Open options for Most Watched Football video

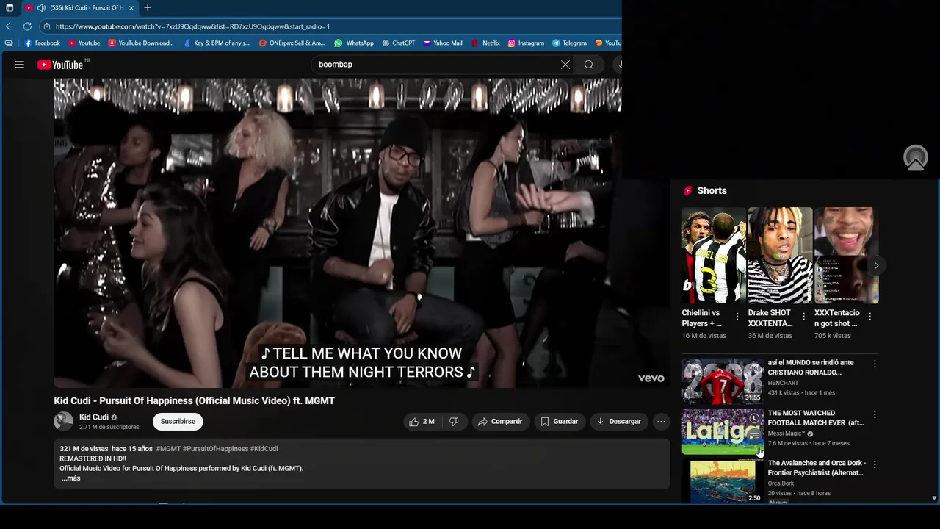tap(874, 414)
